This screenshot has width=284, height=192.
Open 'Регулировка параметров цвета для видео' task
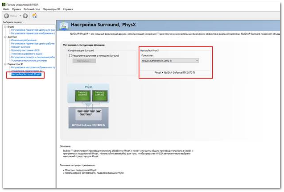point(33,30)
